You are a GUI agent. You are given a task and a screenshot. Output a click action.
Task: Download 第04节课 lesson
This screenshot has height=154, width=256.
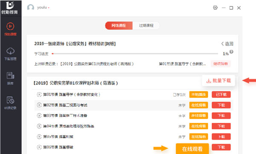221,126
